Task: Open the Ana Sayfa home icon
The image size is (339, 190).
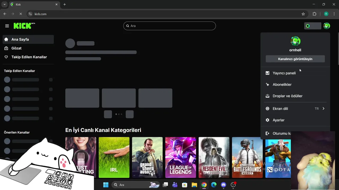Action: coord(6,39)
